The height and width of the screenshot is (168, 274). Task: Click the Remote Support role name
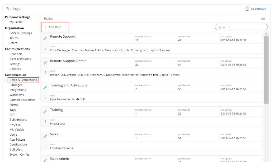pyautogui.click(x=63, y=37)
